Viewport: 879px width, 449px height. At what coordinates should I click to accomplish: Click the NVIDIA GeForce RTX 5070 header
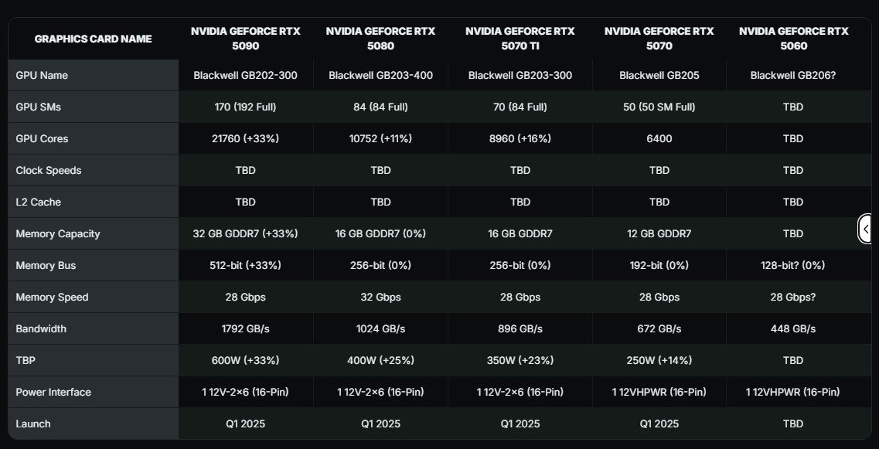[659, 39]
